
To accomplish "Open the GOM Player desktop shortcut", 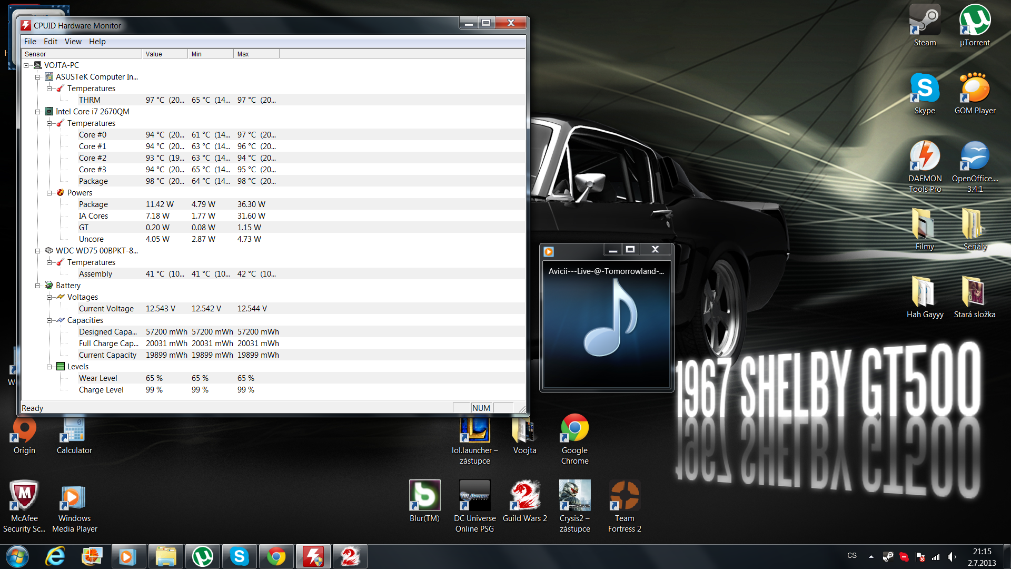I will coord(975,93).
